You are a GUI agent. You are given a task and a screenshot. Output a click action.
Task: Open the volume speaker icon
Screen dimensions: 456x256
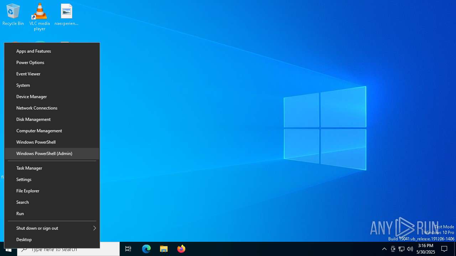410,249
